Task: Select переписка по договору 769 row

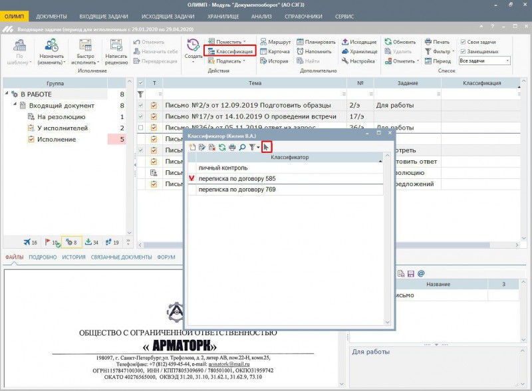Action: point(286,190)
